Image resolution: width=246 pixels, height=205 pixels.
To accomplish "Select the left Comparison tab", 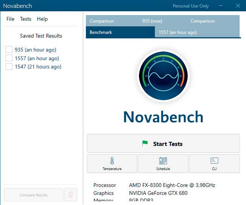I will point(102,21).
